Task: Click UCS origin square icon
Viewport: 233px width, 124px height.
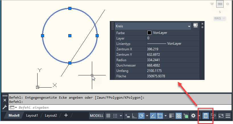Action: coord(38,87)
